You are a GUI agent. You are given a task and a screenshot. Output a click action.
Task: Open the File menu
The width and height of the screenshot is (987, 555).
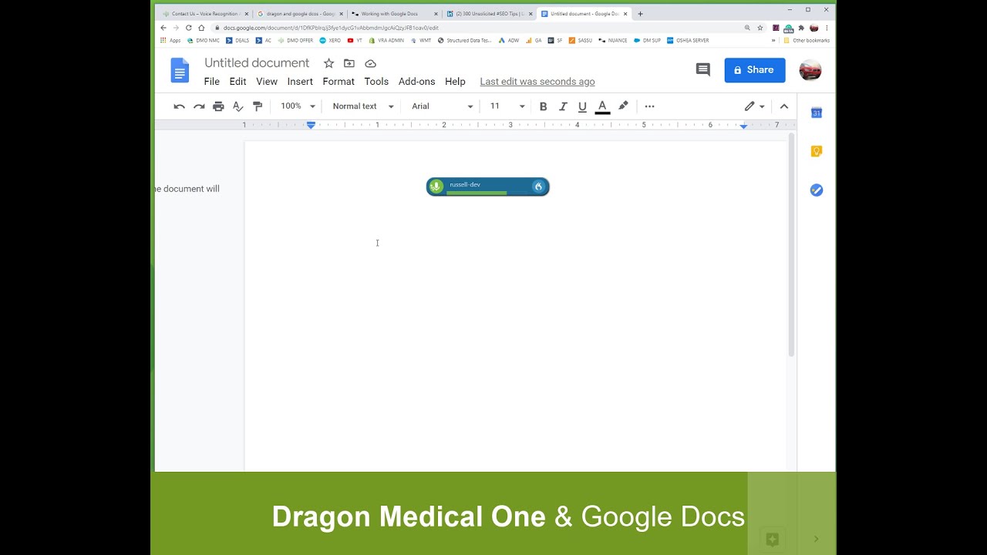click(x=212, y=82)
